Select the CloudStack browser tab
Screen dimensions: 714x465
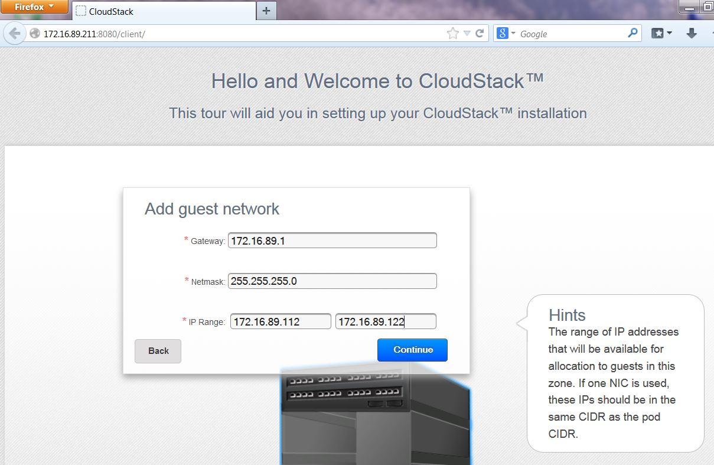(164, 11)
